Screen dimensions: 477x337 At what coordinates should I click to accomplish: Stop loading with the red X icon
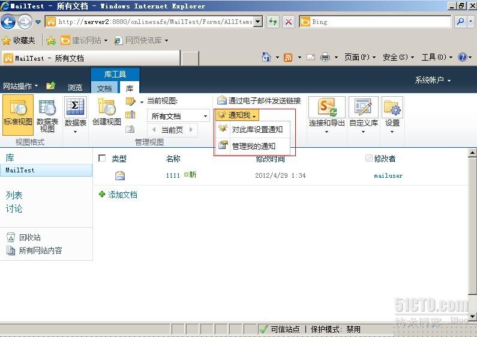click(289, 22)
